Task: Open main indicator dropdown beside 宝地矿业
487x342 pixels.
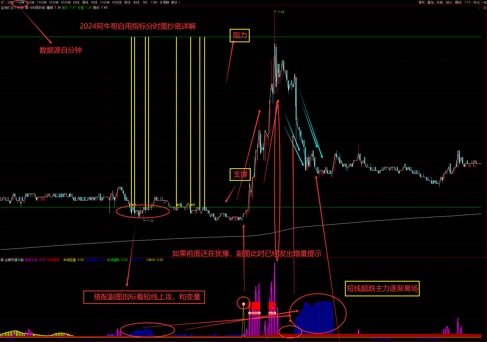Action: tap(27, 8)
